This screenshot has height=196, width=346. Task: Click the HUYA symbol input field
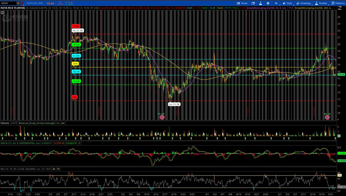tap(8, 3)
